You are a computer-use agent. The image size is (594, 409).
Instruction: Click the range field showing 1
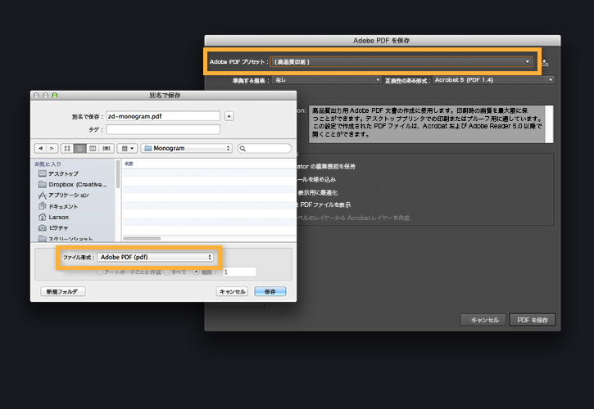coord(239,272)
